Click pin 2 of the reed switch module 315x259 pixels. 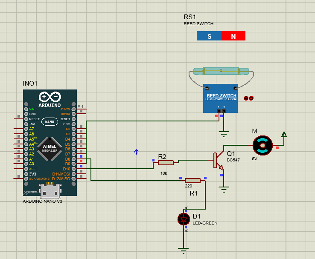pyautogui.click(x=224, y=111)
